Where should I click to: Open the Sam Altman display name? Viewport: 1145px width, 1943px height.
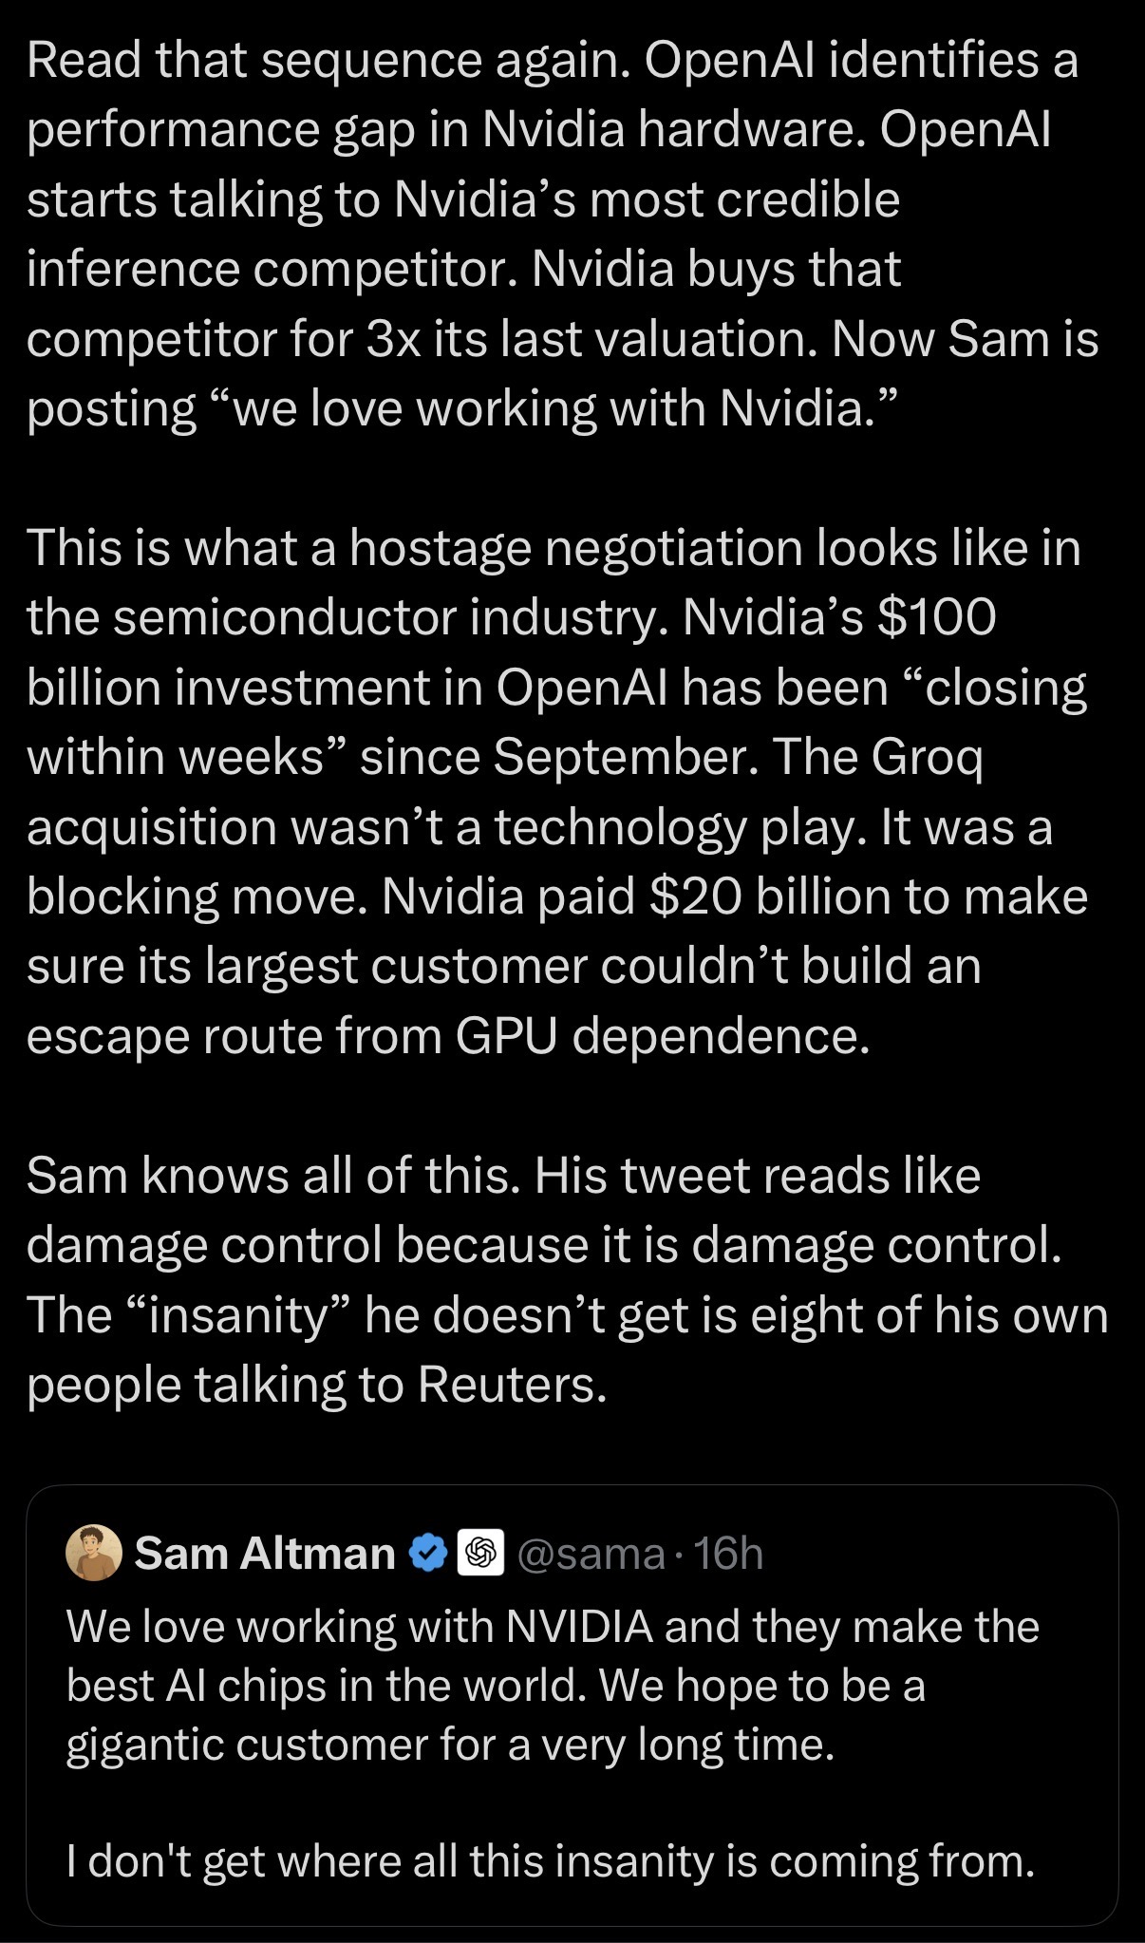(x=265, y=1554)
